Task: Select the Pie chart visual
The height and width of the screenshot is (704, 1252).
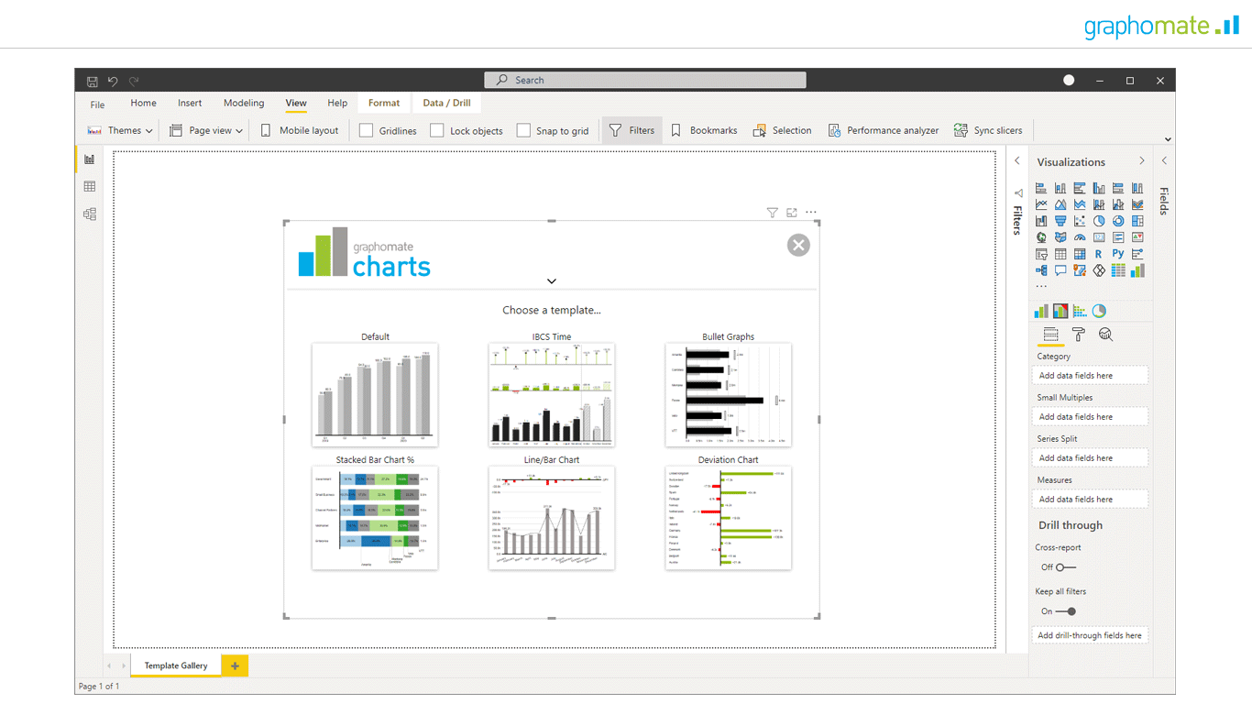Action: click(1099, 221)
